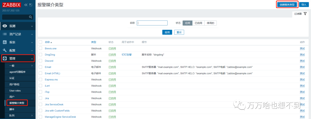Click the 创建媒体类型 button
Image resolution: width=311 pixels, height=119 pixels.
pyautogui.click(x=287, y=5)
